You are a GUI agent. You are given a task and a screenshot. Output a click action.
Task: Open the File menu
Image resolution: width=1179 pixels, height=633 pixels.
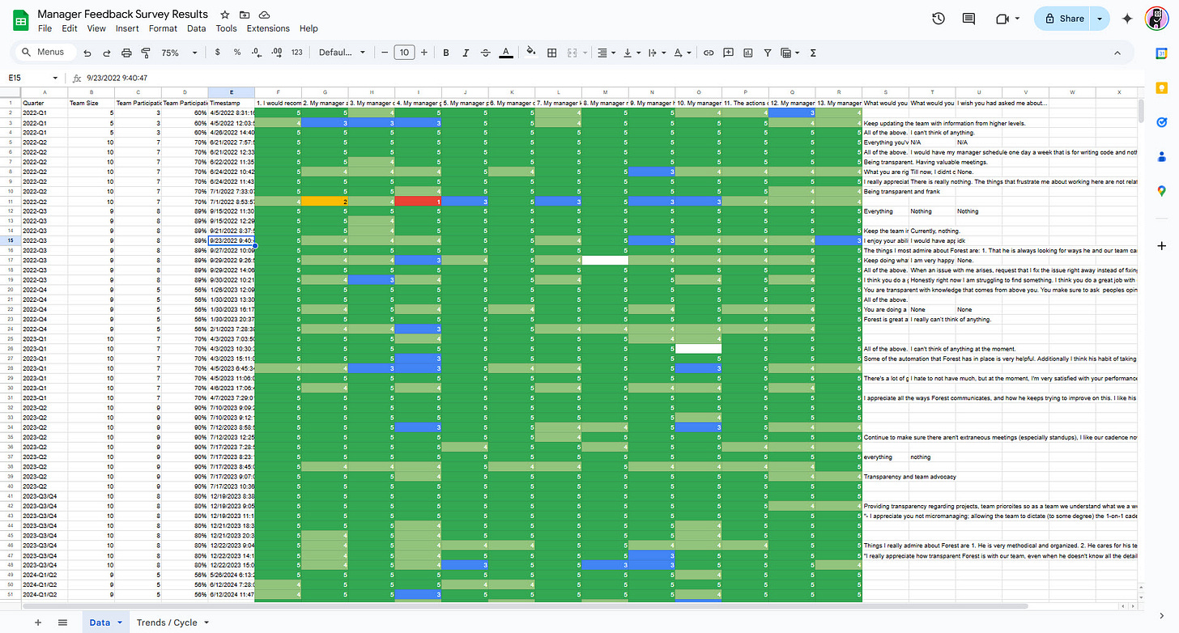click(x=45, y=28)
